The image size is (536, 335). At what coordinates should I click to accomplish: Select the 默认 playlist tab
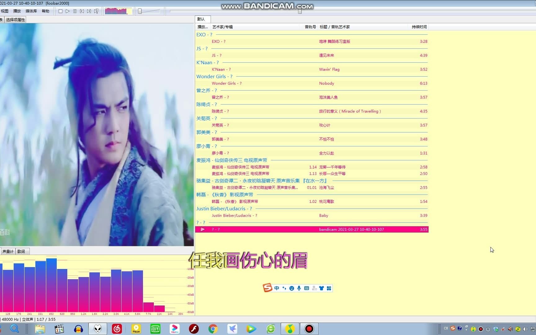[x=203, y=19]
